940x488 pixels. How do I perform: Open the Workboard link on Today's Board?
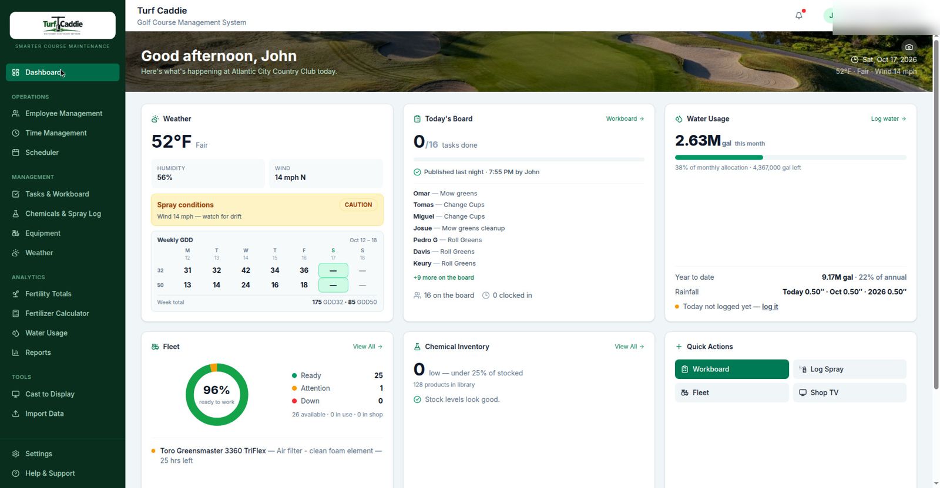pos(625,118)
